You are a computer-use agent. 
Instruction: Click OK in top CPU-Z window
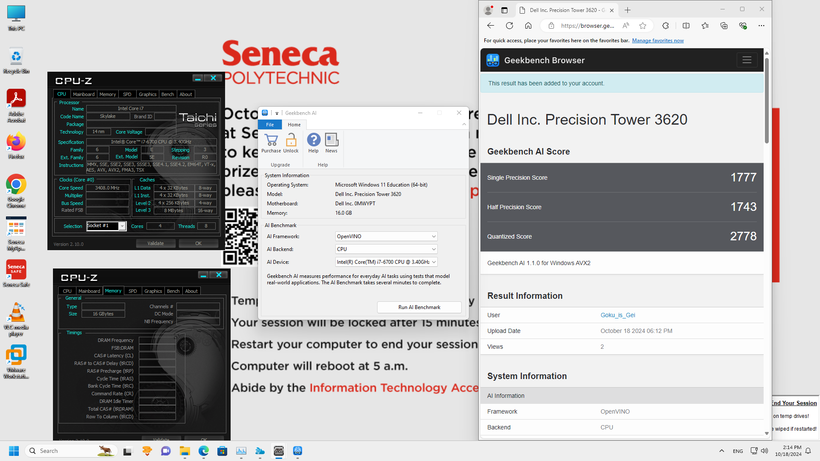(198, 243)
